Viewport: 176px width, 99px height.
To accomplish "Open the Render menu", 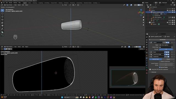I will (x=10, y=3).
